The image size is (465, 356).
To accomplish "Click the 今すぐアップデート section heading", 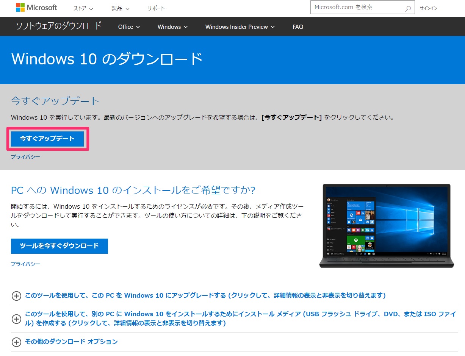I will 55,101.
